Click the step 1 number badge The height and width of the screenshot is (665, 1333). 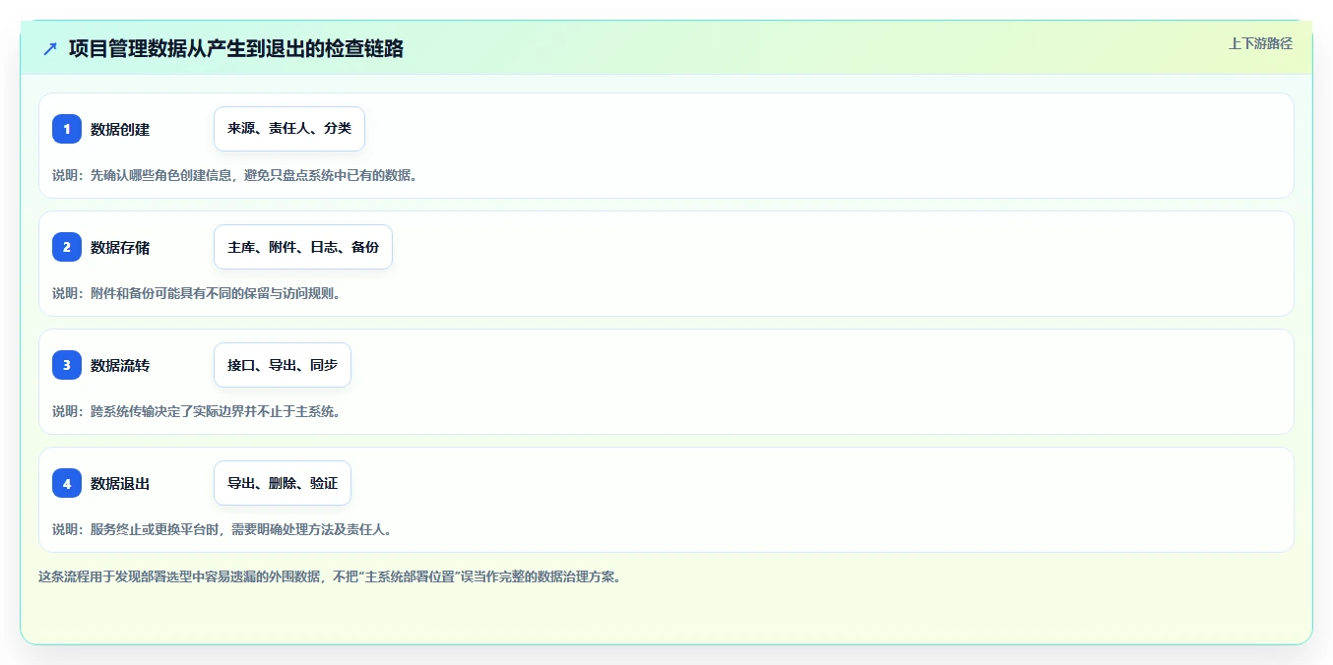pyautogui.click(x=67, y=129)
